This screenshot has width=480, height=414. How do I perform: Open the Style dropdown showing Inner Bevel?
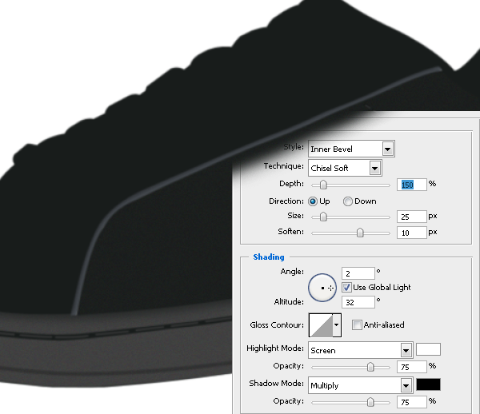click(351, 149)
